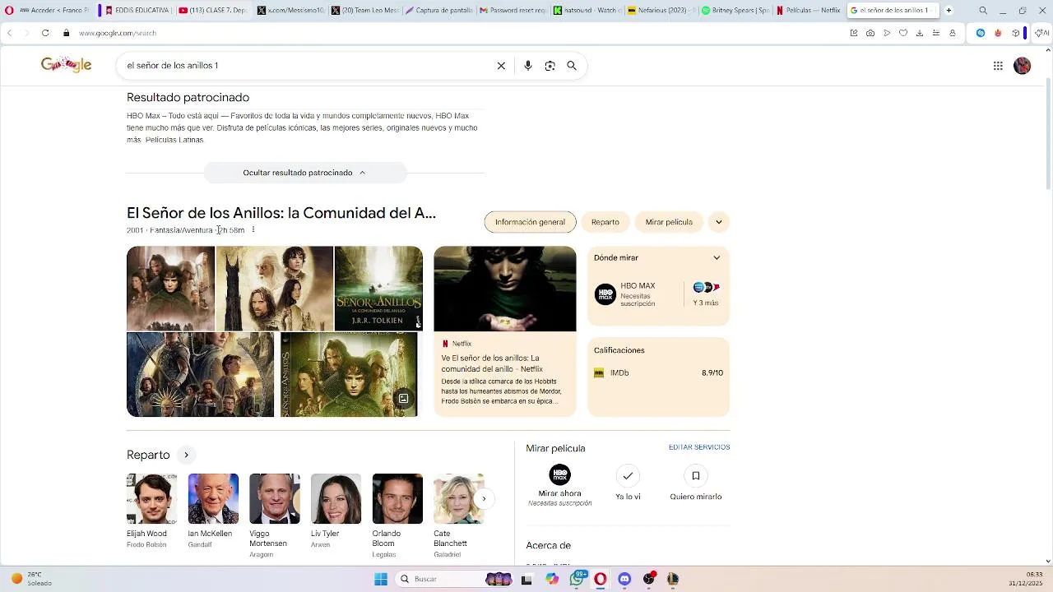Switch to YouTube CLASE 7 tab
This screenshot has width=1053, height=592.
pyautogui.click(x=213, y=11)
